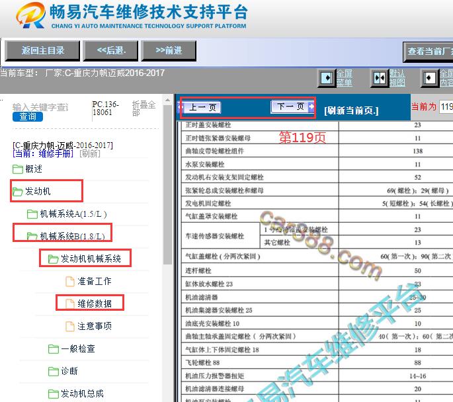Click 当前：维修手册 link
The image size is (453, 402).
(43, 153)
